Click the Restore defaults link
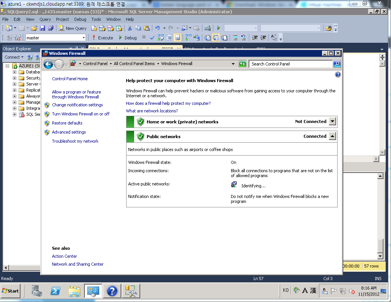391x302 pixels. click(67, 123)
